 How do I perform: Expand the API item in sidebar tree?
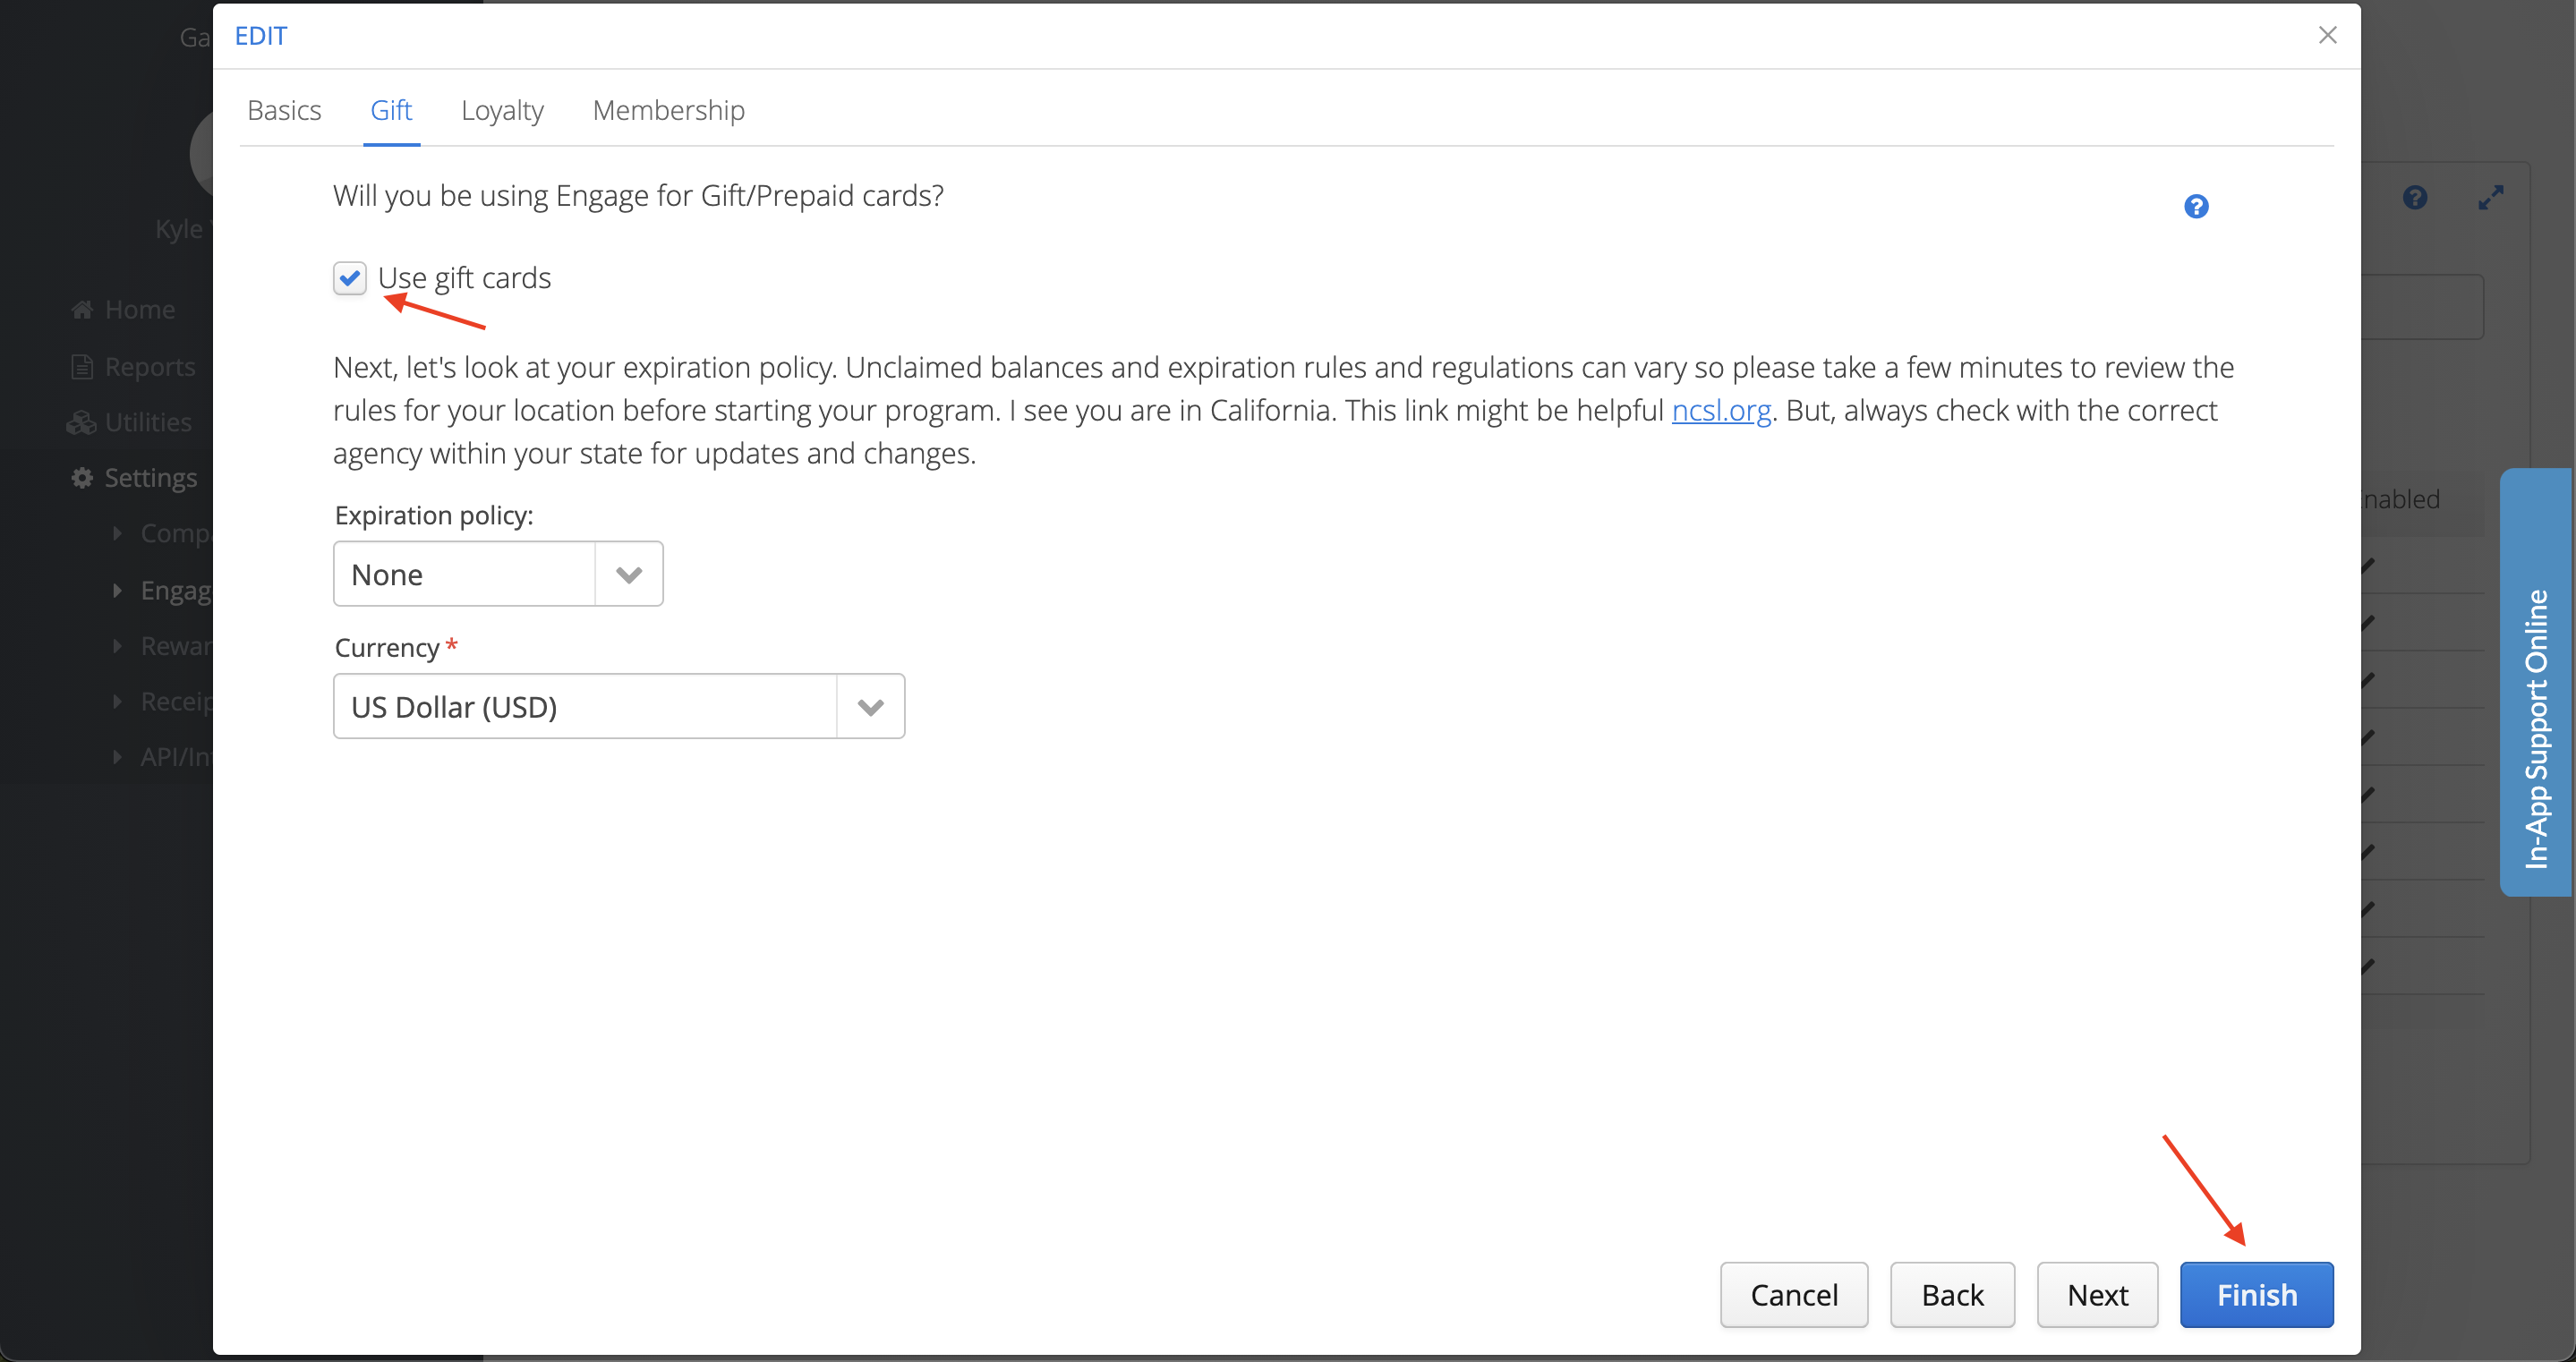point(117,757)
